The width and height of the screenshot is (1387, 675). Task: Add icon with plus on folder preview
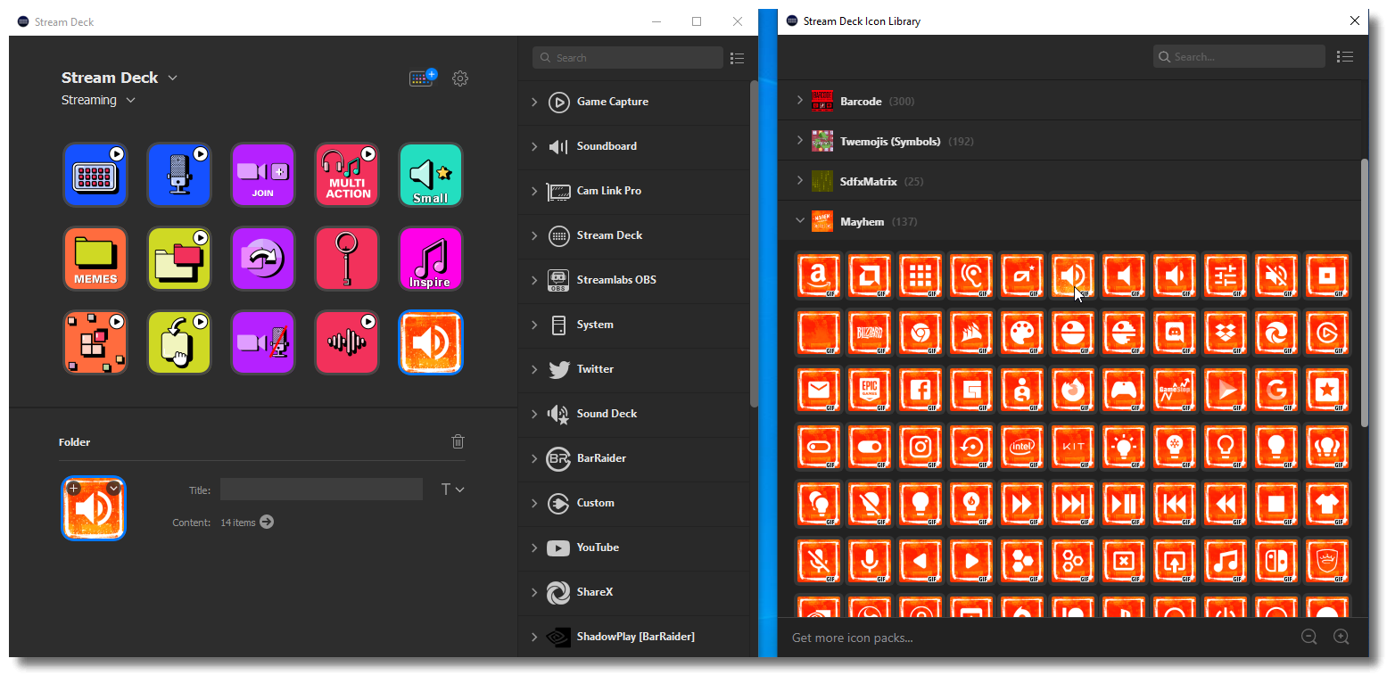(73, 488)
